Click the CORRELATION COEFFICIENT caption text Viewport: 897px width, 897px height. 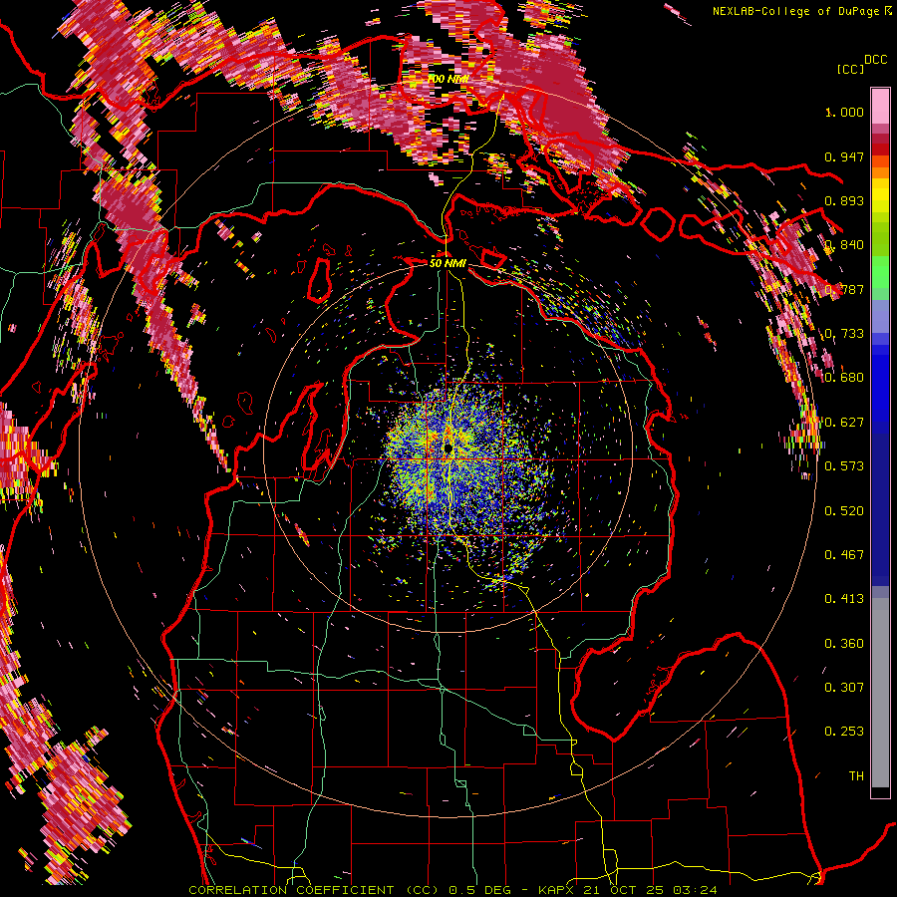tap(291, 890)
